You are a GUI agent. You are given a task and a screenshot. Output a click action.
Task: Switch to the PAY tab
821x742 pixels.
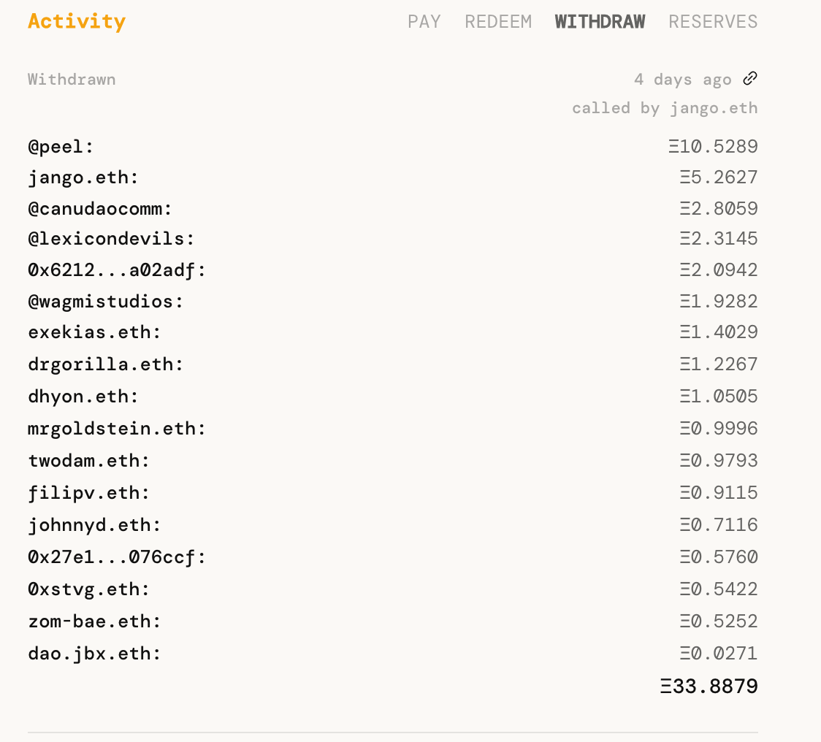click(x=424, y=22)
